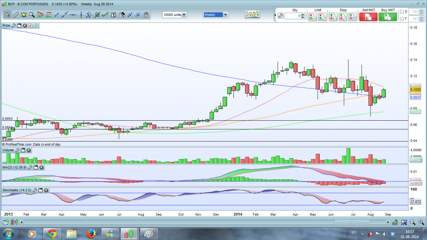Open the indicators chart icon button
Viewport: 427px width, 240px height.
[x=252, y=15]
